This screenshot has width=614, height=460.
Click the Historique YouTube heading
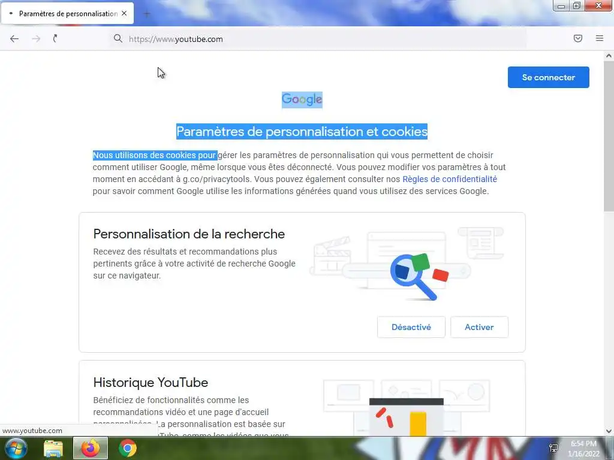pyautogui.click(x=151, y=382)
